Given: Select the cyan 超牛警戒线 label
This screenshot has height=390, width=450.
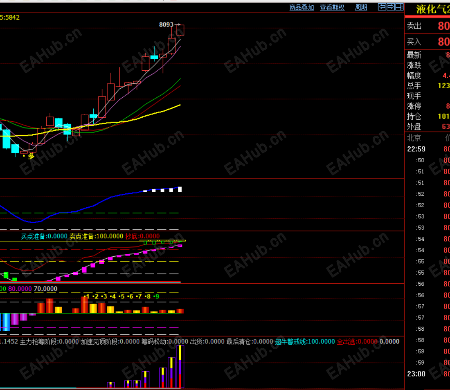Looking at the screenshot, I should (x=305, y=341).
